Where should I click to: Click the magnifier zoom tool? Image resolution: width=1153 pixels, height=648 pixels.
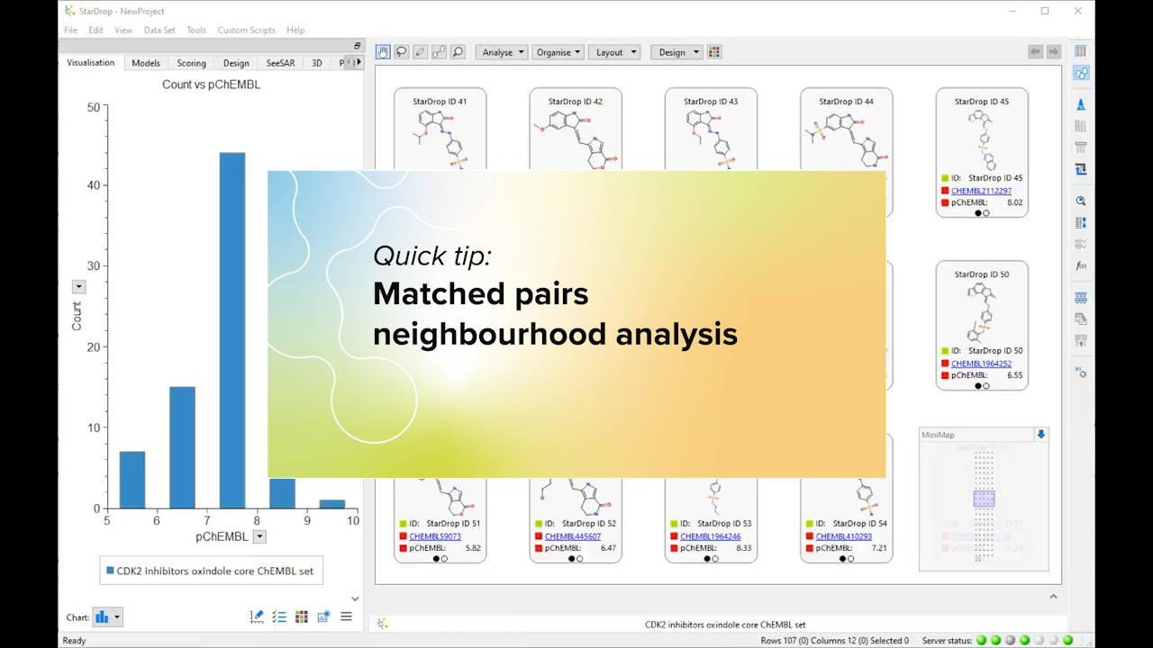pos(458,52)
